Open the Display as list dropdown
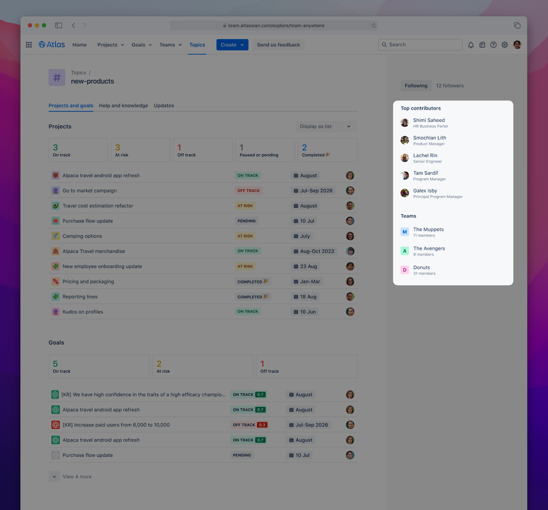Viewport: 548px width, 510px height. point(325,126)
